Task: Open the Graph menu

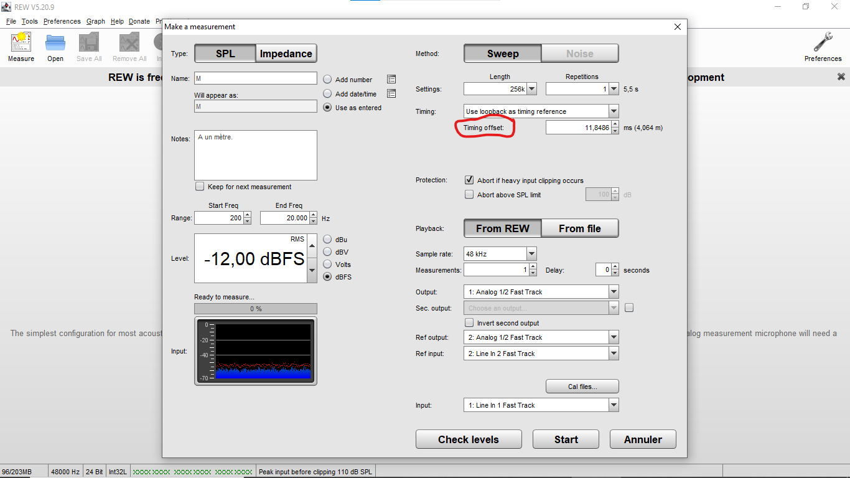Action: coord(96,21)
